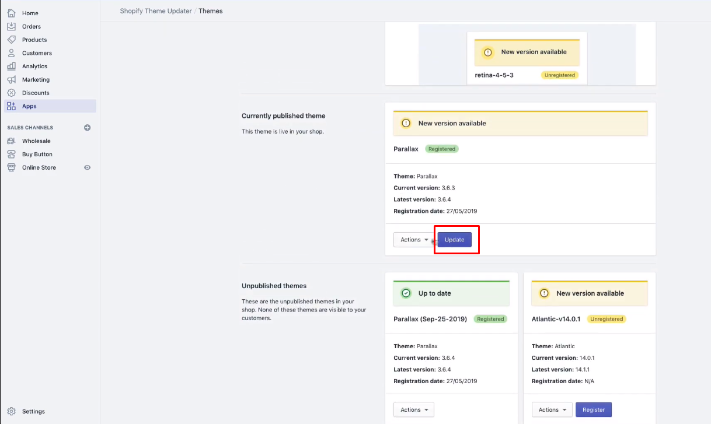Click the Orders inbox icon
Screen dimensions: 711x424
12,26
